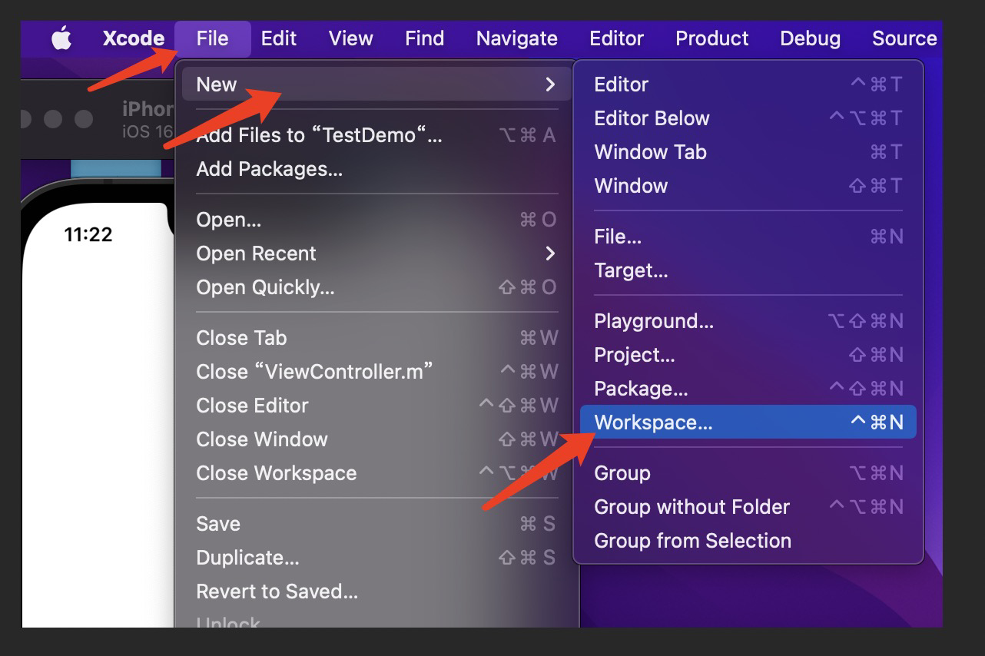The image size is (985, 656).
Task: Choose Add Files to "TestDemo"
Action: pos(376,136)
